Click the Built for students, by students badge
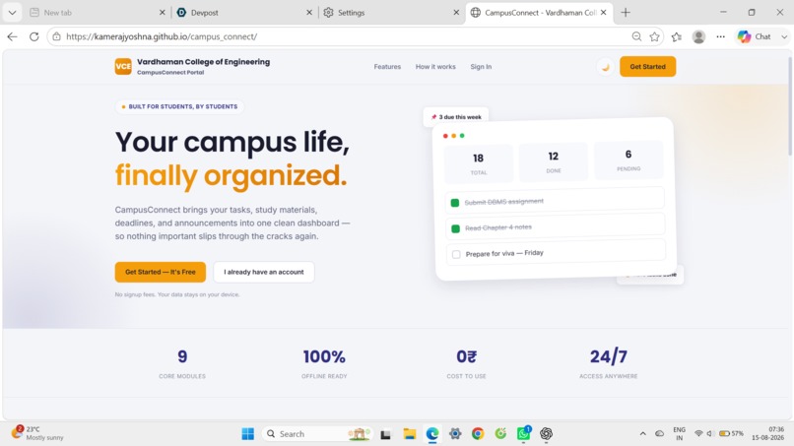794x446 pixels. click(179, 106)
